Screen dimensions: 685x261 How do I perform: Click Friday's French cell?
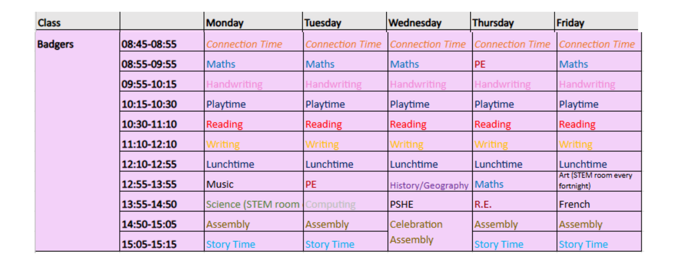[599, 201]
